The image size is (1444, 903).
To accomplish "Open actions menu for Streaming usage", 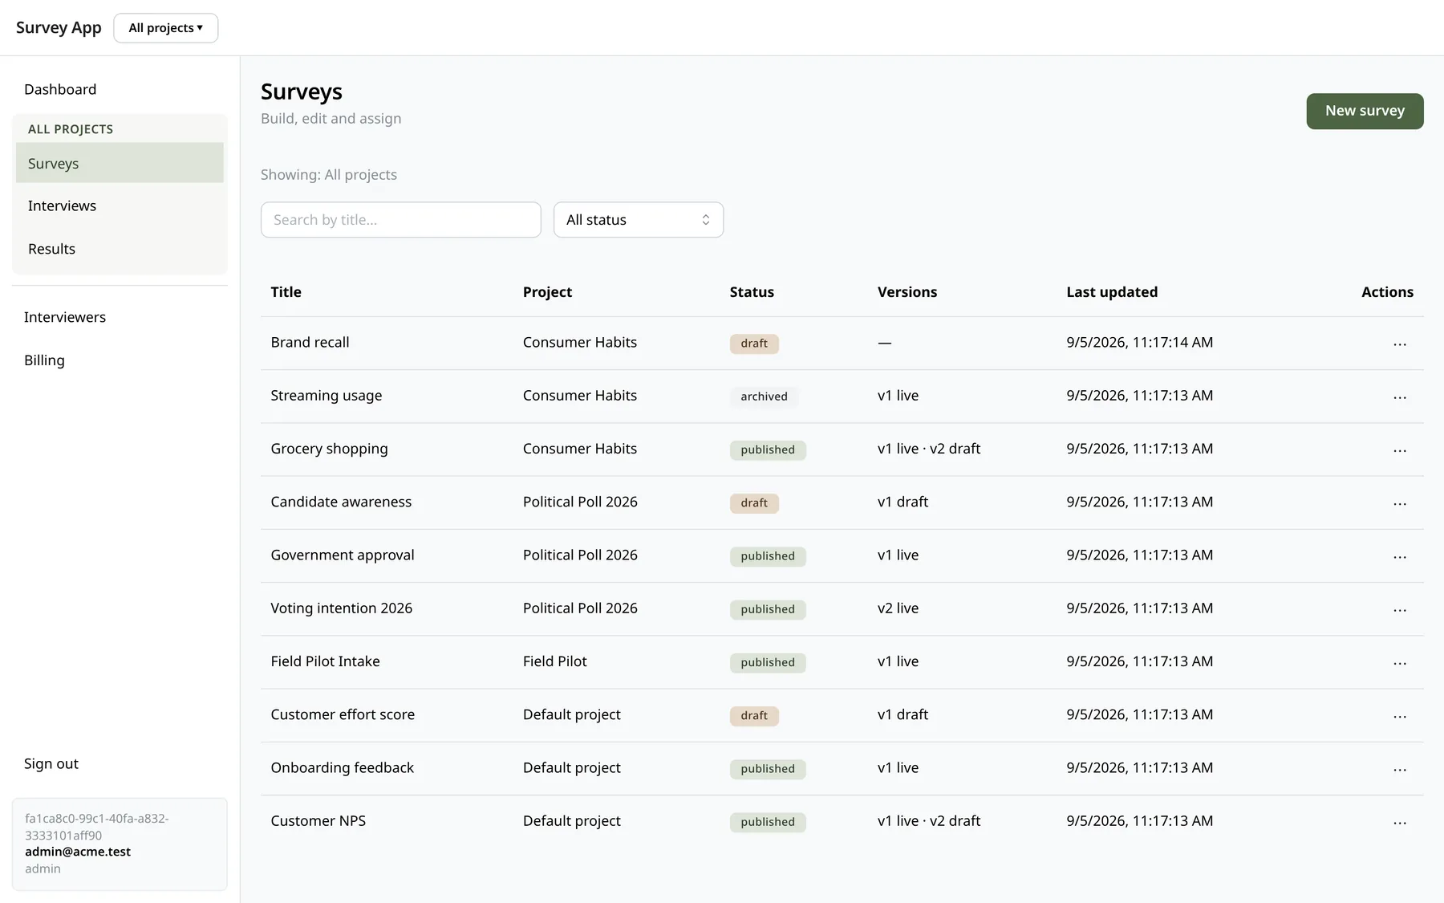I will click(1400, 397).
